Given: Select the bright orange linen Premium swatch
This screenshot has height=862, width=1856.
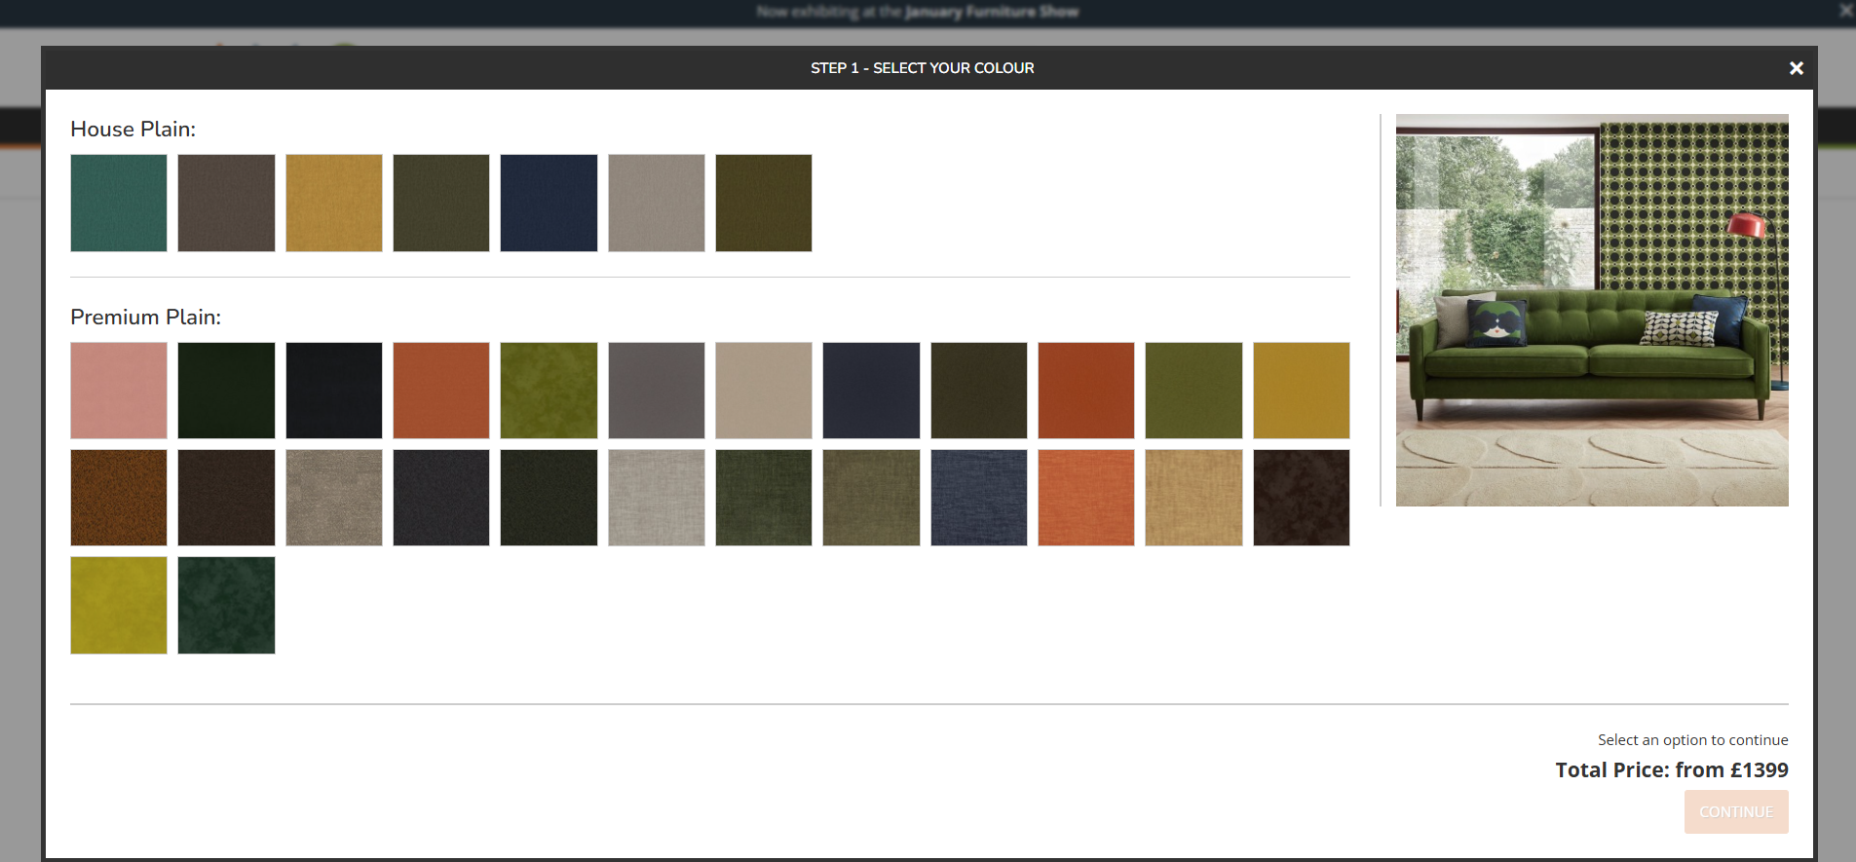Looking at the screenshot, I should pyautogui.click(x=1085, y=498).
